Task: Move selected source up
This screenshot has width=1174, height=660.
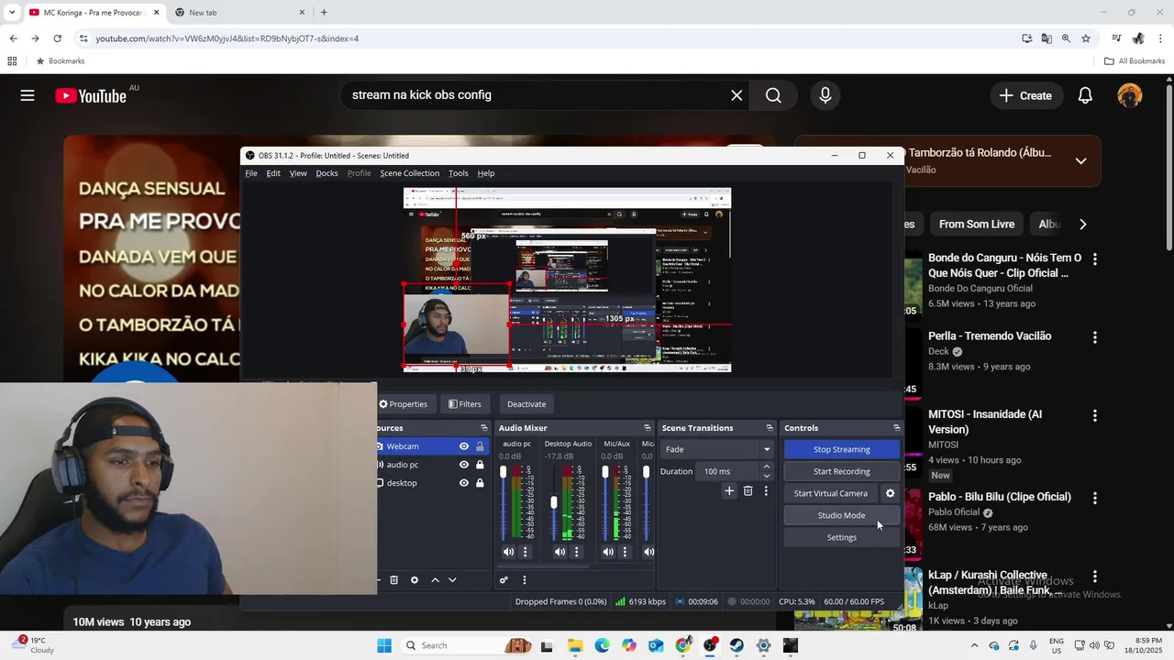Action: 435,580
